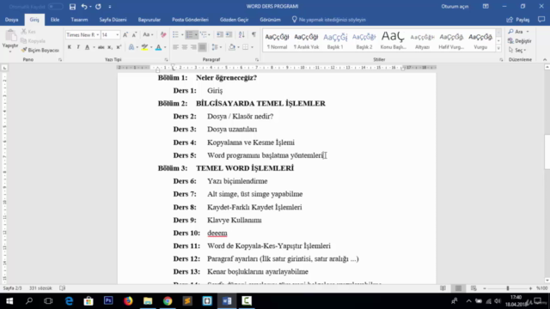Toggle show paragraph marks (¶)
This screenshot has width=550, height=309.
click(x=254, y=34)
